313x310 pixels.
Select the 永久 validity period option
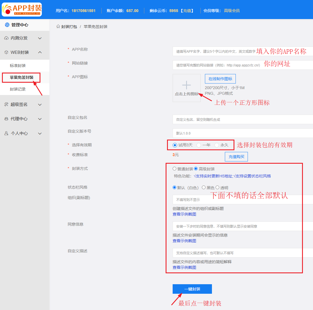(x=217, y=145)
